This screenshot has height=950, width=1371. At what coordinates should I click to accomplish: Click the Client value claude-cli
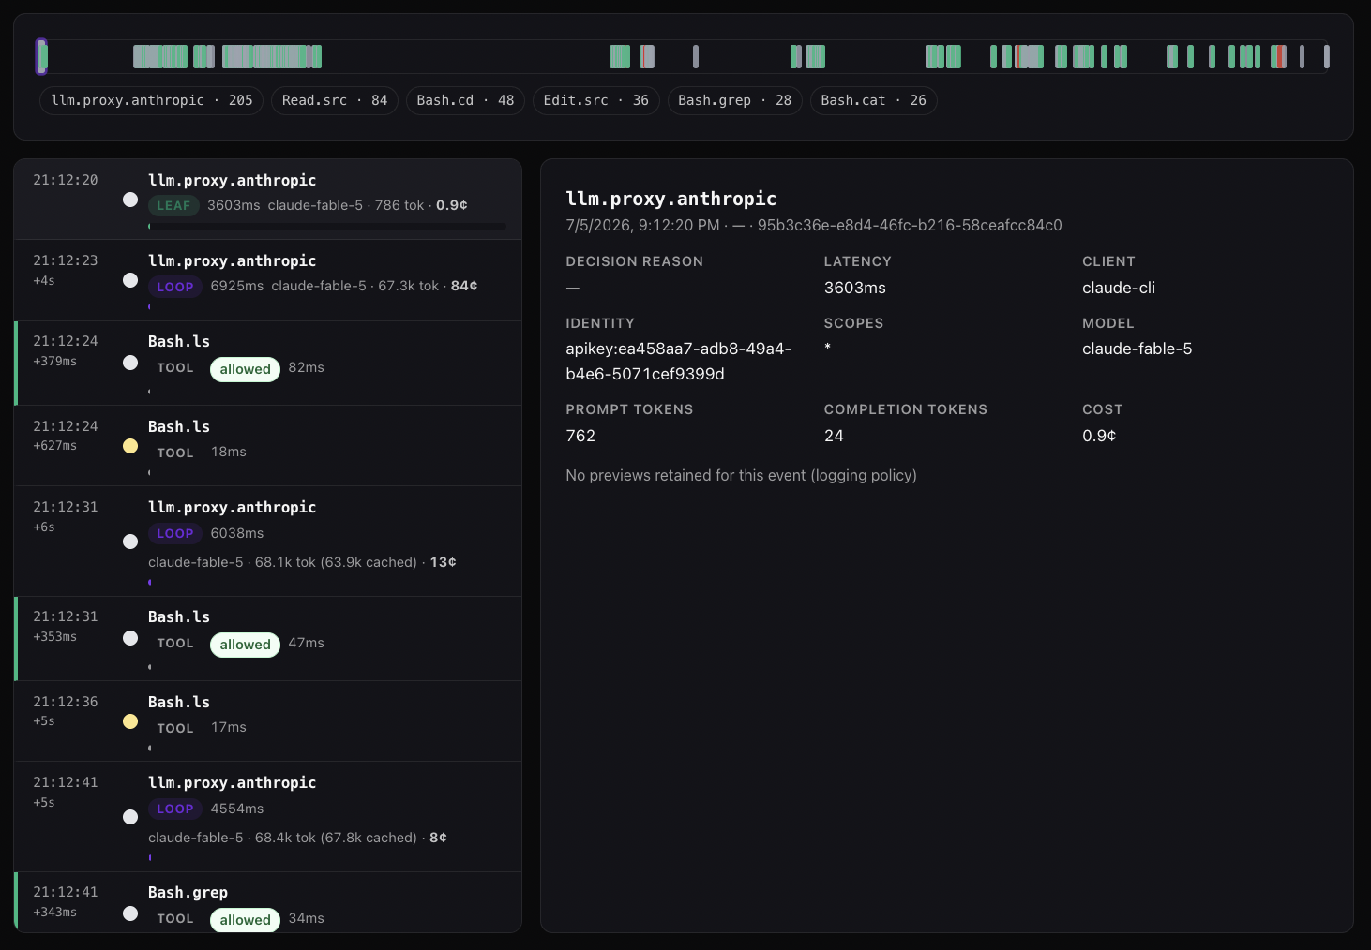pyautogui.click(x=1119, y=288)
